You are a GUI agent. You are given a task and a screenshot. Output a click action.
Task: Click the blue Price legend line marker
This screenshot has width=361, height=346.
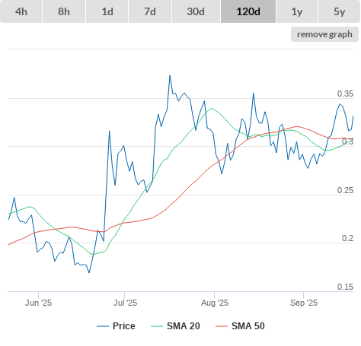point(103,326)
